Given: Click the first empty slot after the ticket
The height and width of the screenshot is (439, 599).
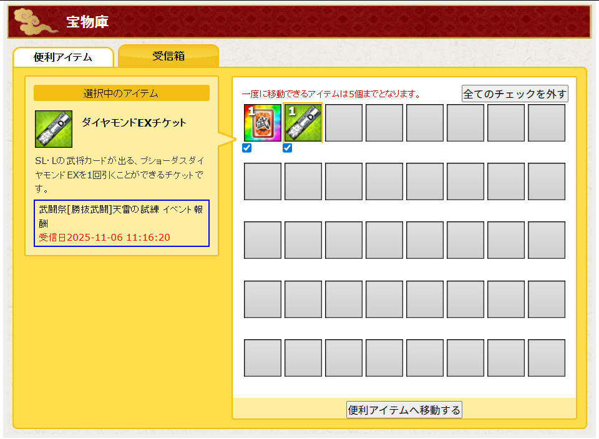Looking at the screenshot, I should coord(343,123).
